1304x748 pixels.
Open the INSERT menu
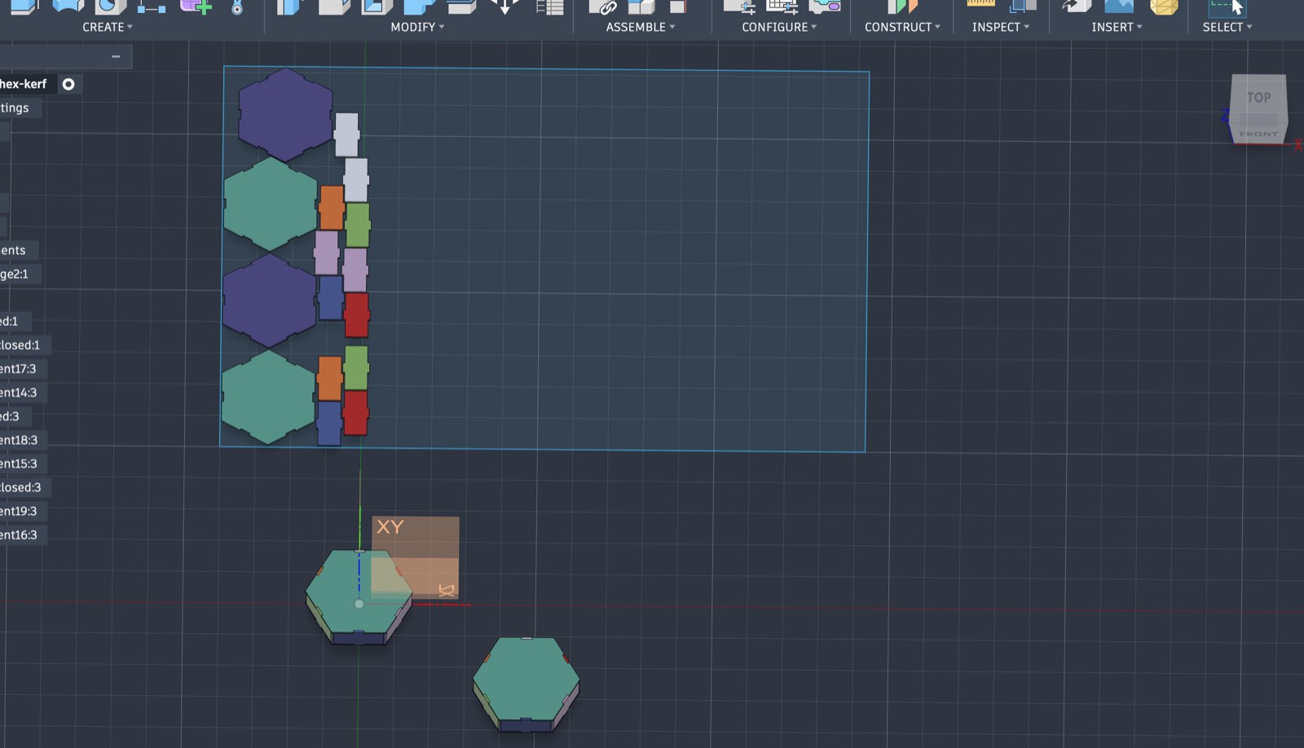pyautogui.click(x=1117, y=27)
